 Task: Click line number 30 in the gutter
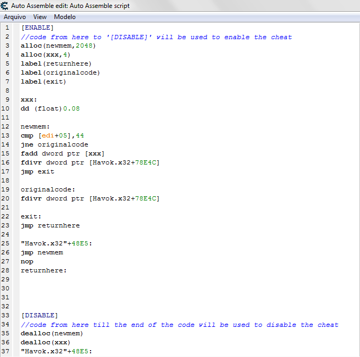click(6, 288)
